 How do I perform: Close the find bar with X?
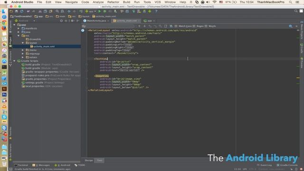tap(296, 26)
